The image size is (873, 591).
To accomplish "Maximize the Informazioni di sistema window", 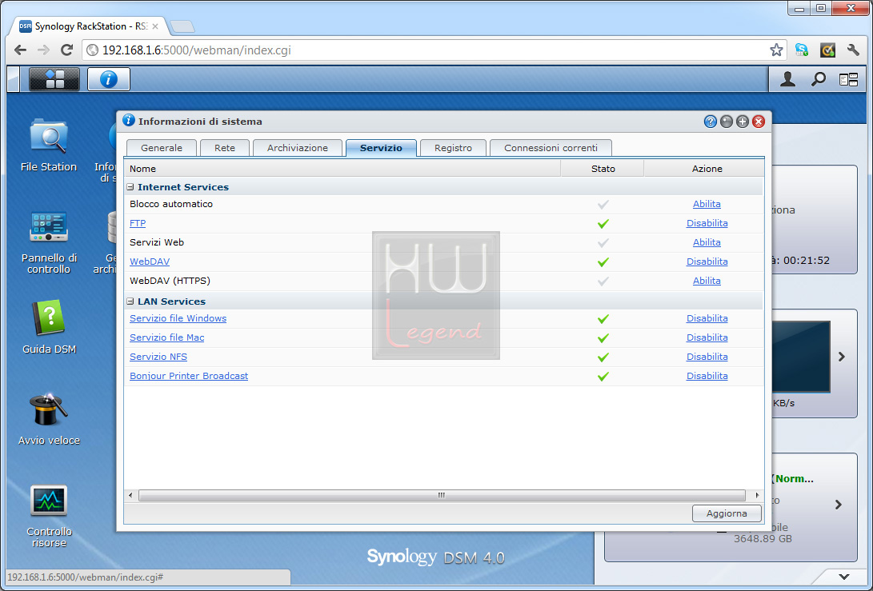I will [x=742, y=122].
